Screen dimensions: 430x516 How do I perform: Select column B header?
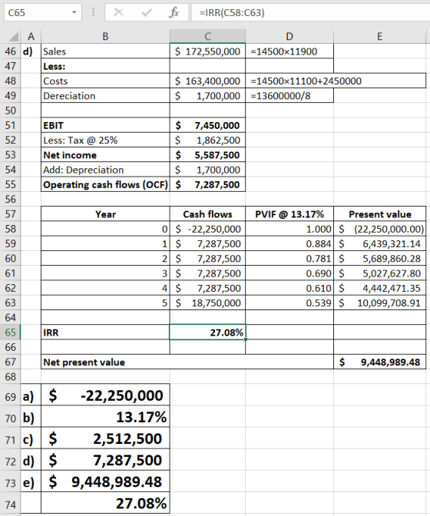pos(105,37)
